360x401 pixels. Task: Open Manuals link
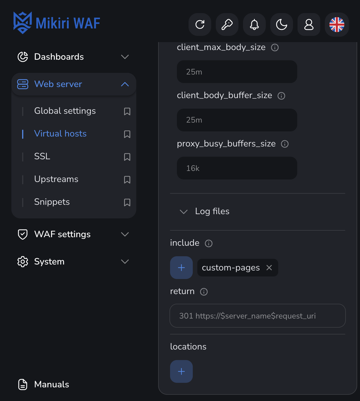52,385
